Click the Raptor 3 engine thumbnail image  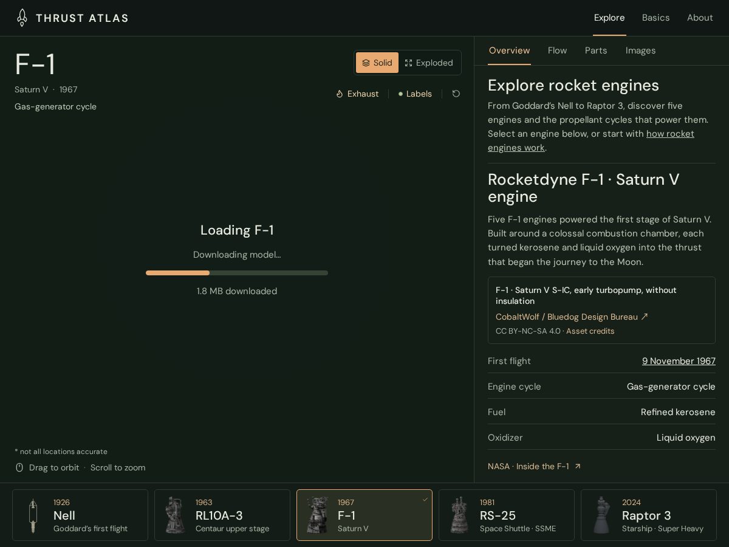tap(601, 515)
